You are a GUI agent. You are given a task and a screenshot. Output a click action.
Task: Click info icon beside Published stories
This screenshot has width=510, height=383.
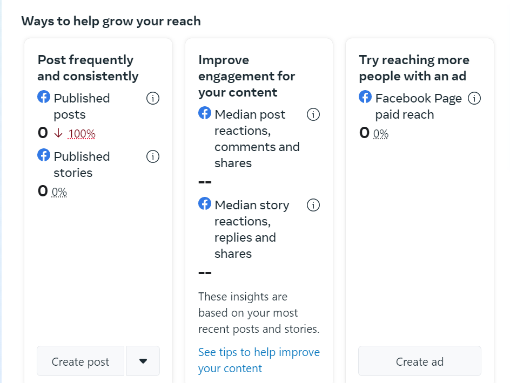pos(153,157)
